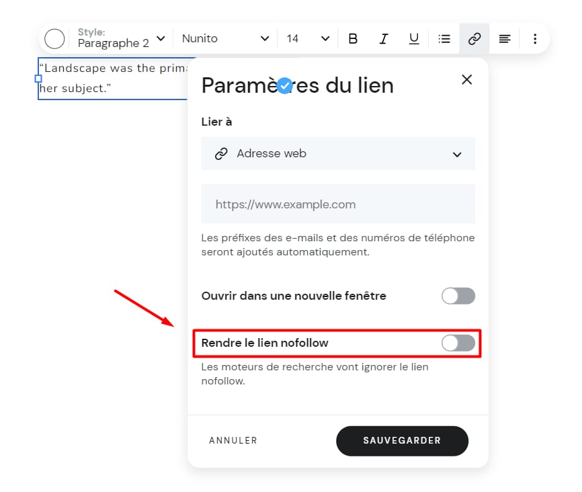
Task: Close the Paramètres du lien dialog
Action: 467,80
